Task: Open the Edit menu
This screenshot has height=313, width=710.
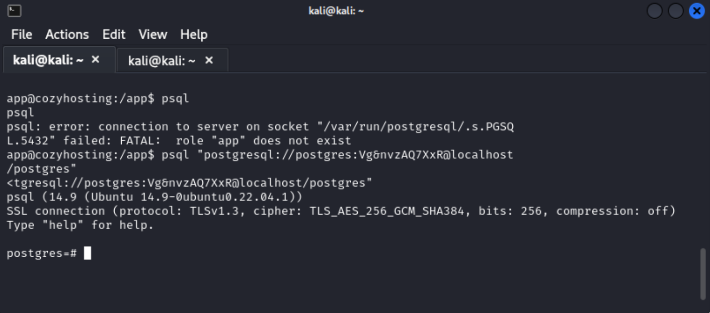Action: tap(114, 34)
